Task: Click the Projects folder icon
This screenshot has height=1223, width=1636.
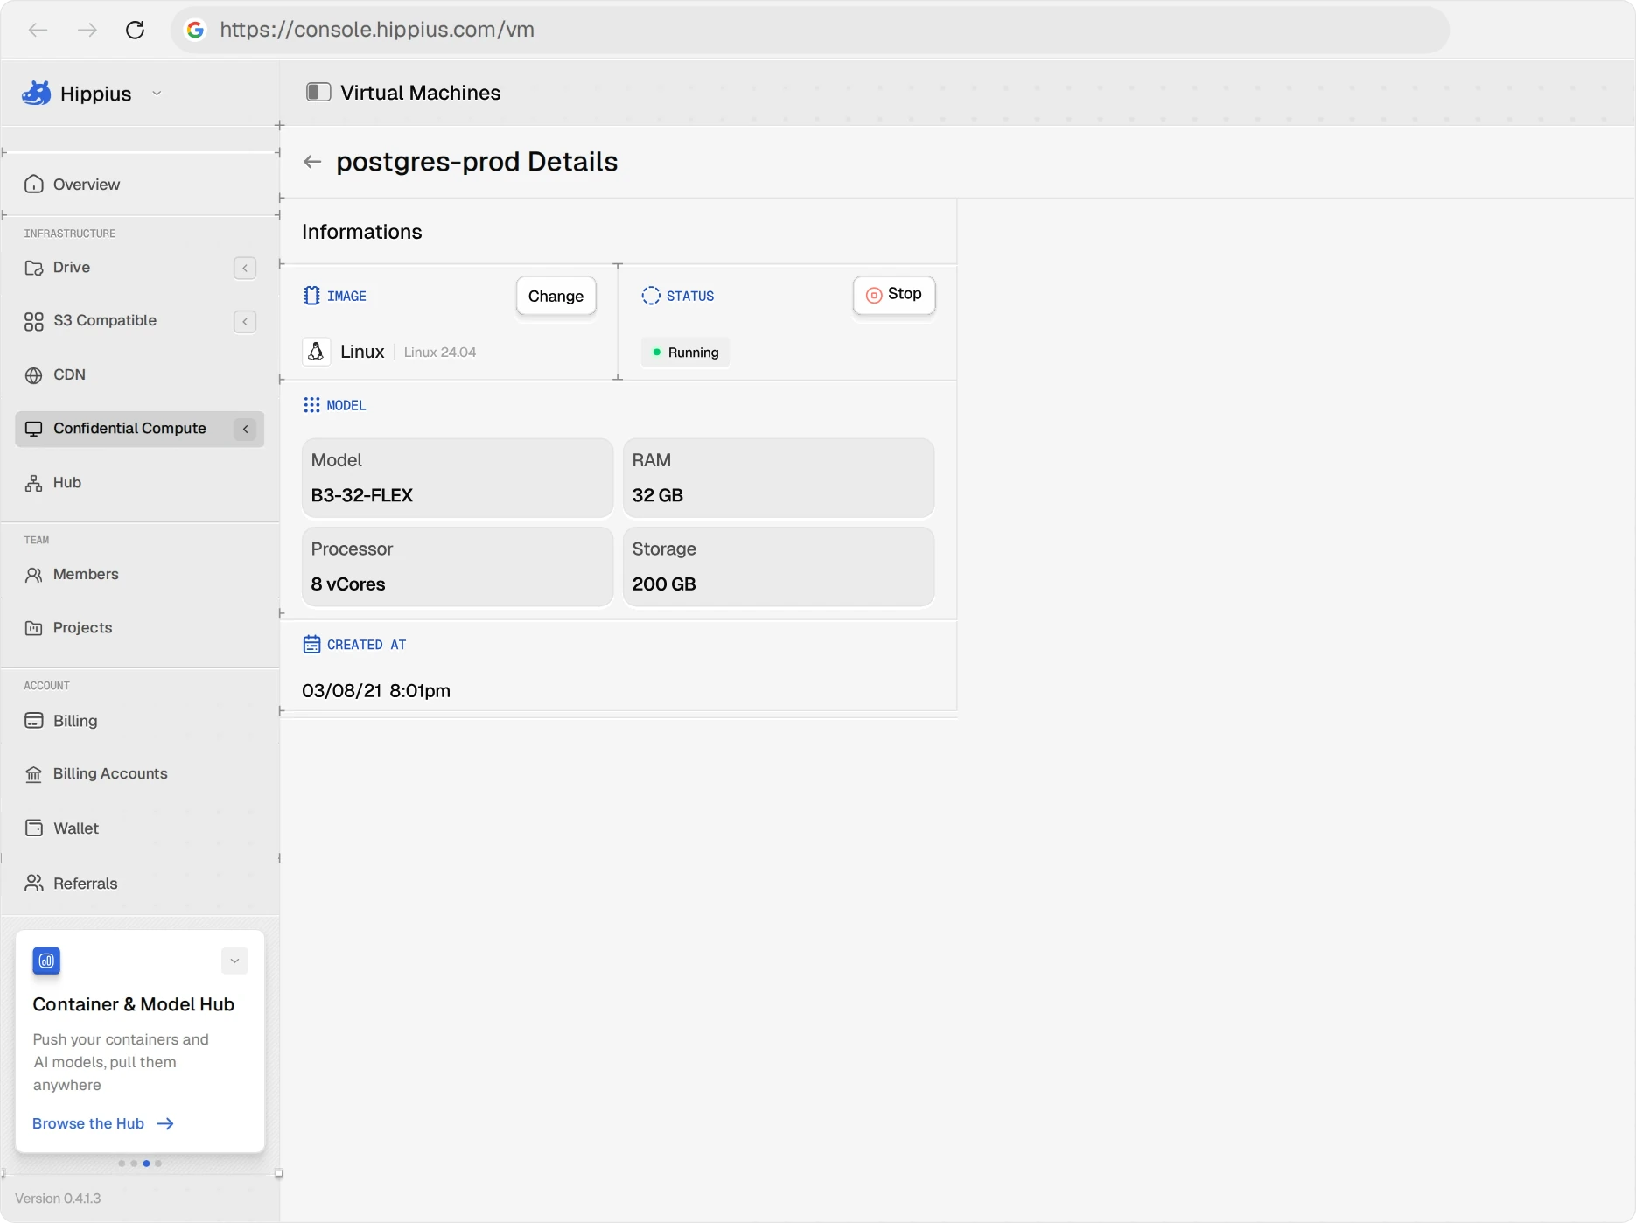Action: [34, 628]
